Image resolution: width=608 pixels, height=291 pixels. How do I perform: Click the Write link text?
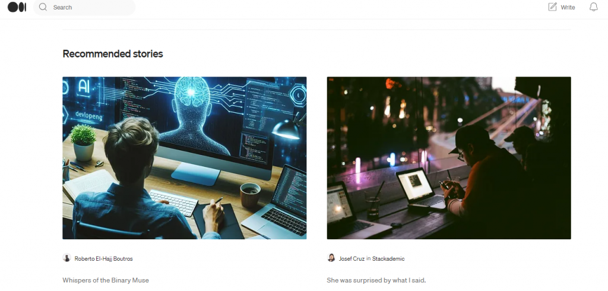coord(568,7)
